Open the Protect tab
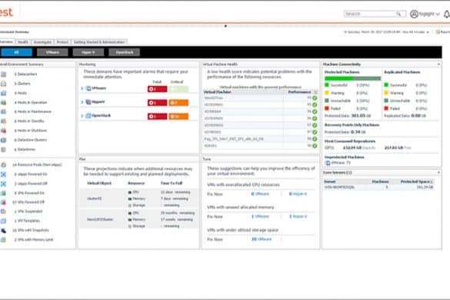 click(x=62, y=42)
